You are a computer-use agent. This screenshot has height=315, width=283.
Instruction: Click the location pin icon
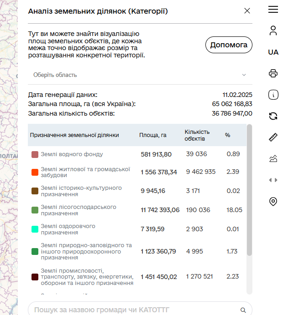point(273,201)
